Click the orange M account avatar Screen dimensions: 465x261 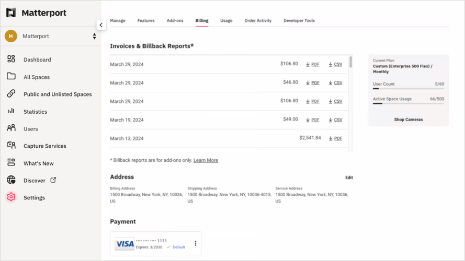point(11,36)
